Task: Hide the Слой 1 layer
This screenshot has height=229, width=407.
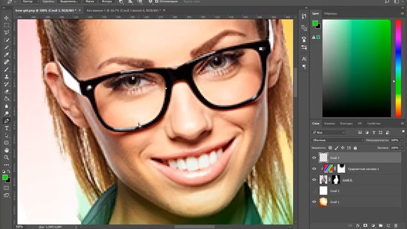Action: click(x=314, y=202)
